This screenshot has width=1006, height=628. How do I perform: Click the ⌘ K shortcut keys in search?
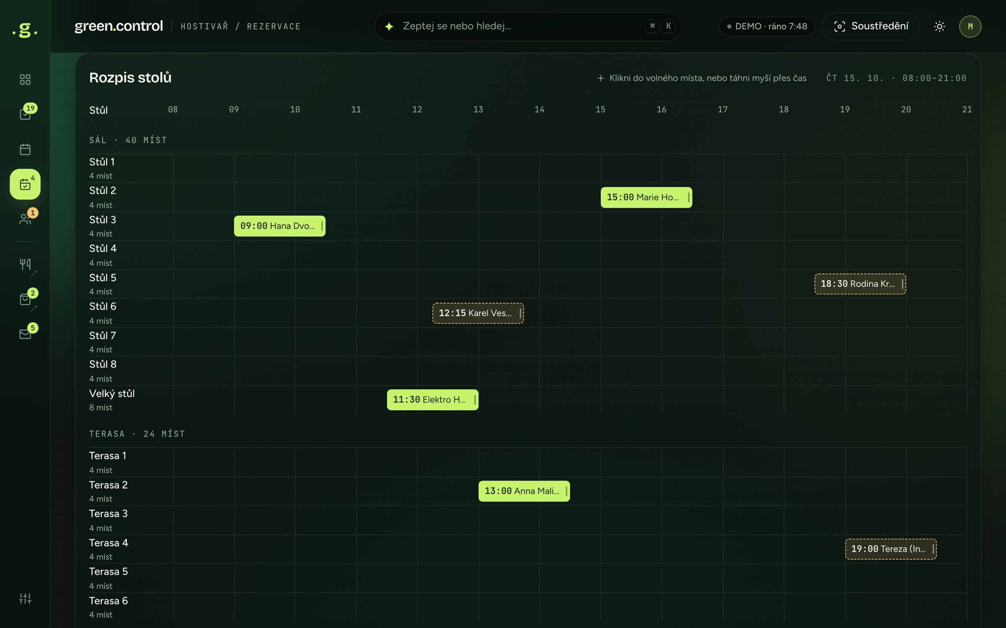coord(660,26)
